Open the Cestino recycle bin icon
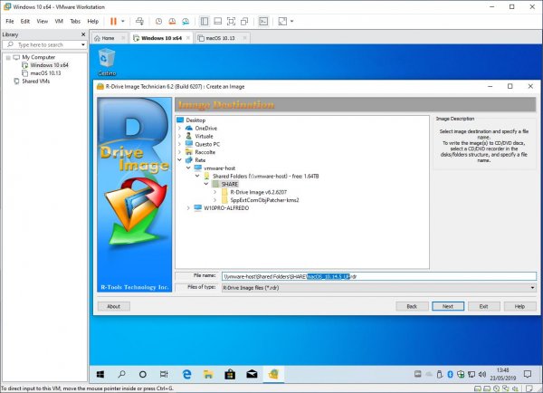The image size is (543, 393). [107, 62]
